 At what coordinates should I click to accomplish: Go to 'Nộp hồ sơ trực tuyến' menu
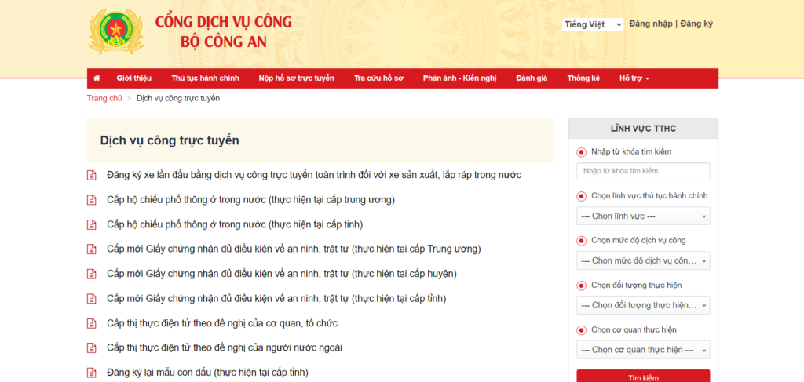coord(296,78)
